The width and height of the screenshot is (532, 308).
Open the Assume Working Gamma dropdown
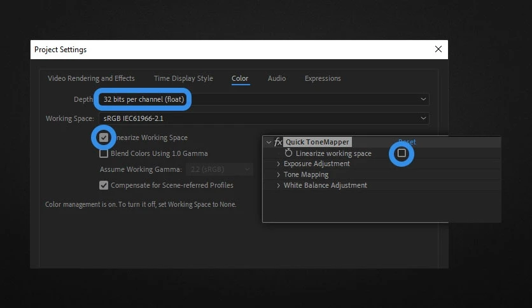pyautogui.click(x=219, y=169)
